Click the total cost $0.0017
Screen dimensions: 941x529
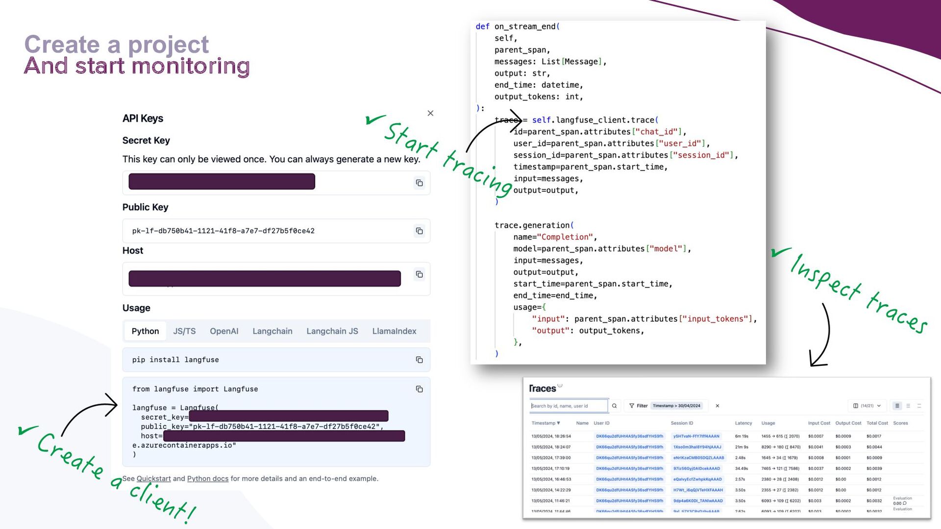tap(873, 436)
